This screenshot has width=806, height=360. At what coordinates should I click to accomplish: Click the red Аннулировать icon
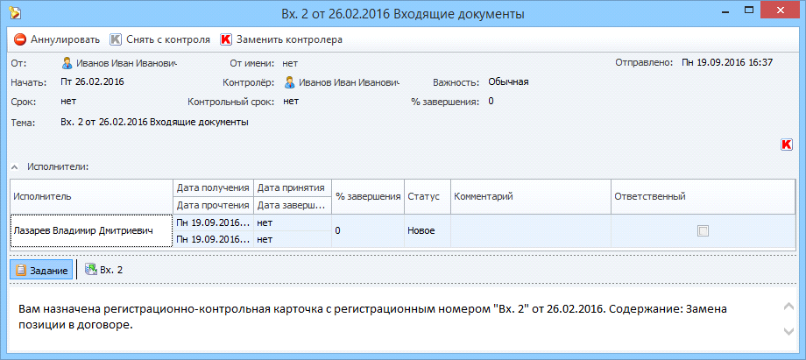pyautogui.click(x=19, y=39)
